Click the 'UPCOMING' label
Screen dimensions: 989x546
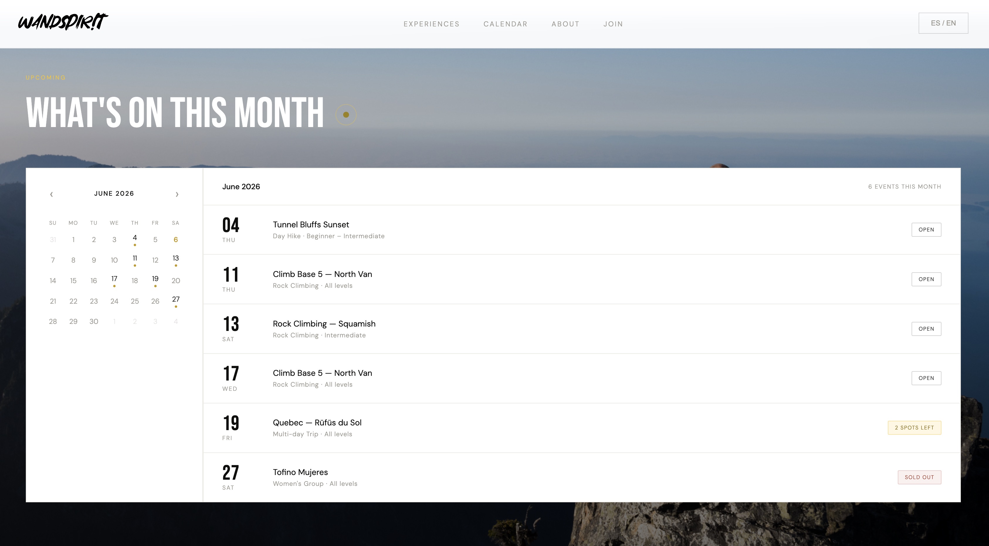(x=46, y=77)
